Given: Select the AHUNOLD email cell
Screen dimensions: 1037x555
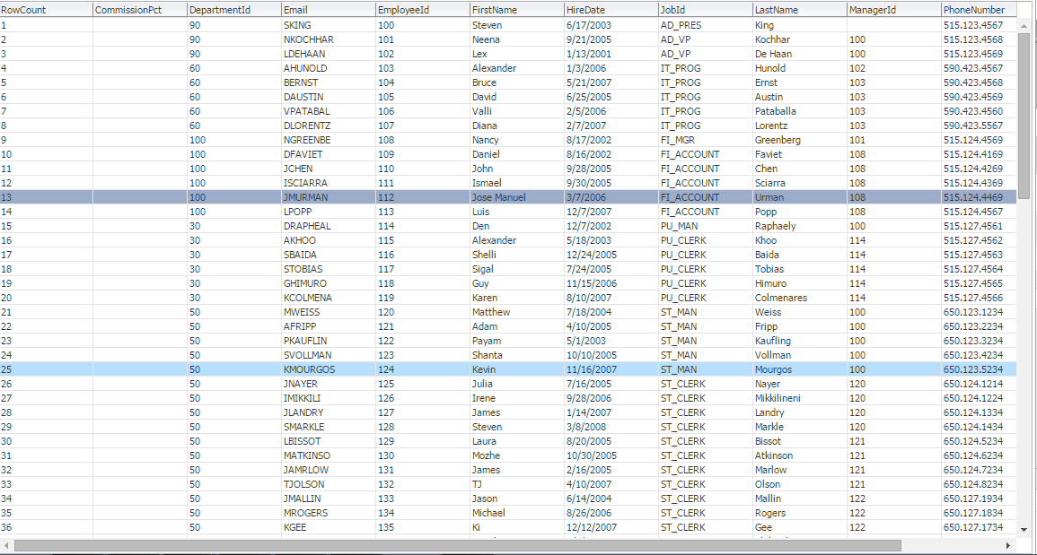Looking at the screenshot, I should (x=329, y=68).
